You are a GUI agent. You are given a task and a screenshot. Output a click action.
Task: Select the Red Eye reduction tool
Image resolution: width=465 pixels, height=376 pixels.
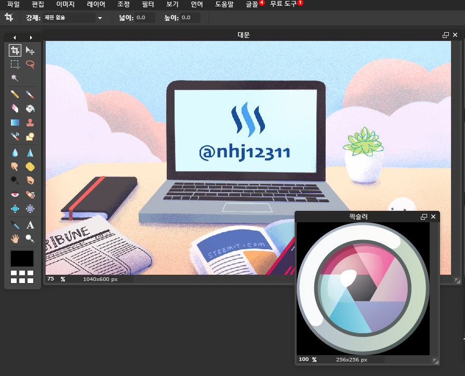[x=15, y=195]
